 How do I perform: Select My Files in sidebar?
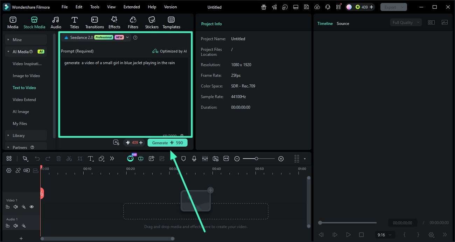(x=20, y=124)
